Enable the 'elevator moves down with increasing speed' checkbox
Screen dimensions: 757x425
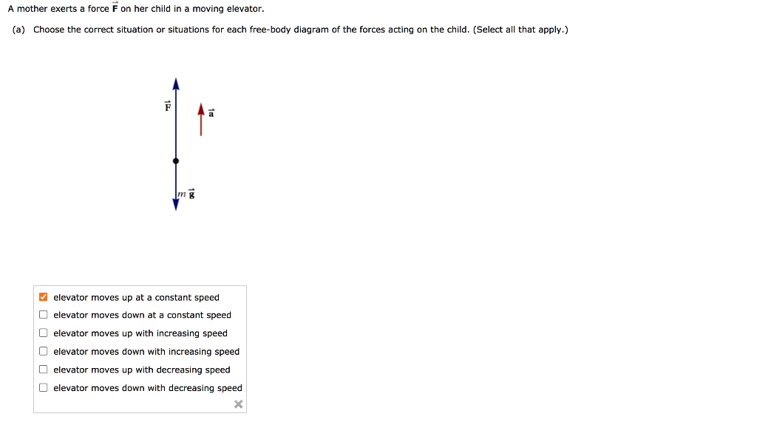click(44, 352)
